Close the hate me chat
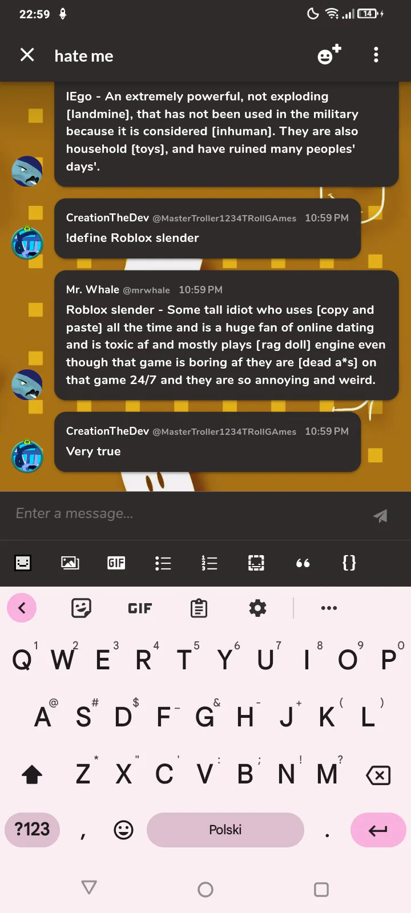This screenshot has height=913, width=411. click(x=27, y=55)
